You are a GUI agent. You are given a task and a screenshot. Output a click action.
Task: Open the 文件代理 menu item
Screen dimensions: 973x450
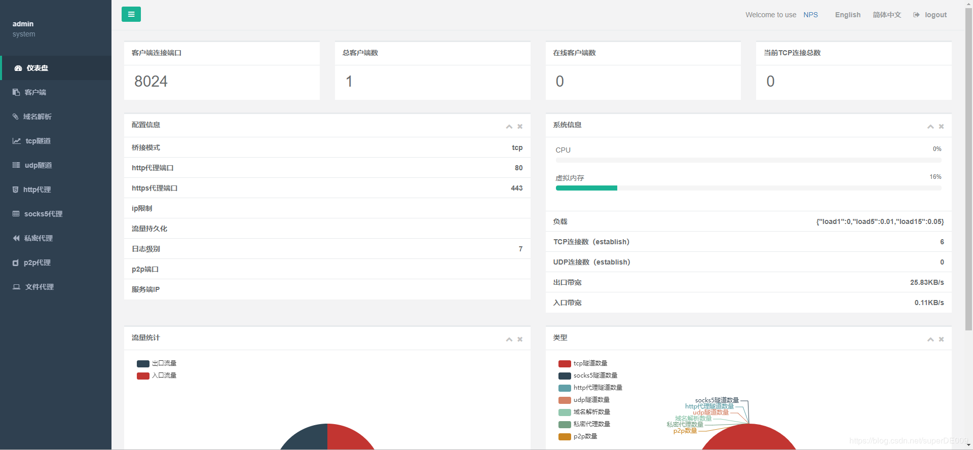[39, 287]
